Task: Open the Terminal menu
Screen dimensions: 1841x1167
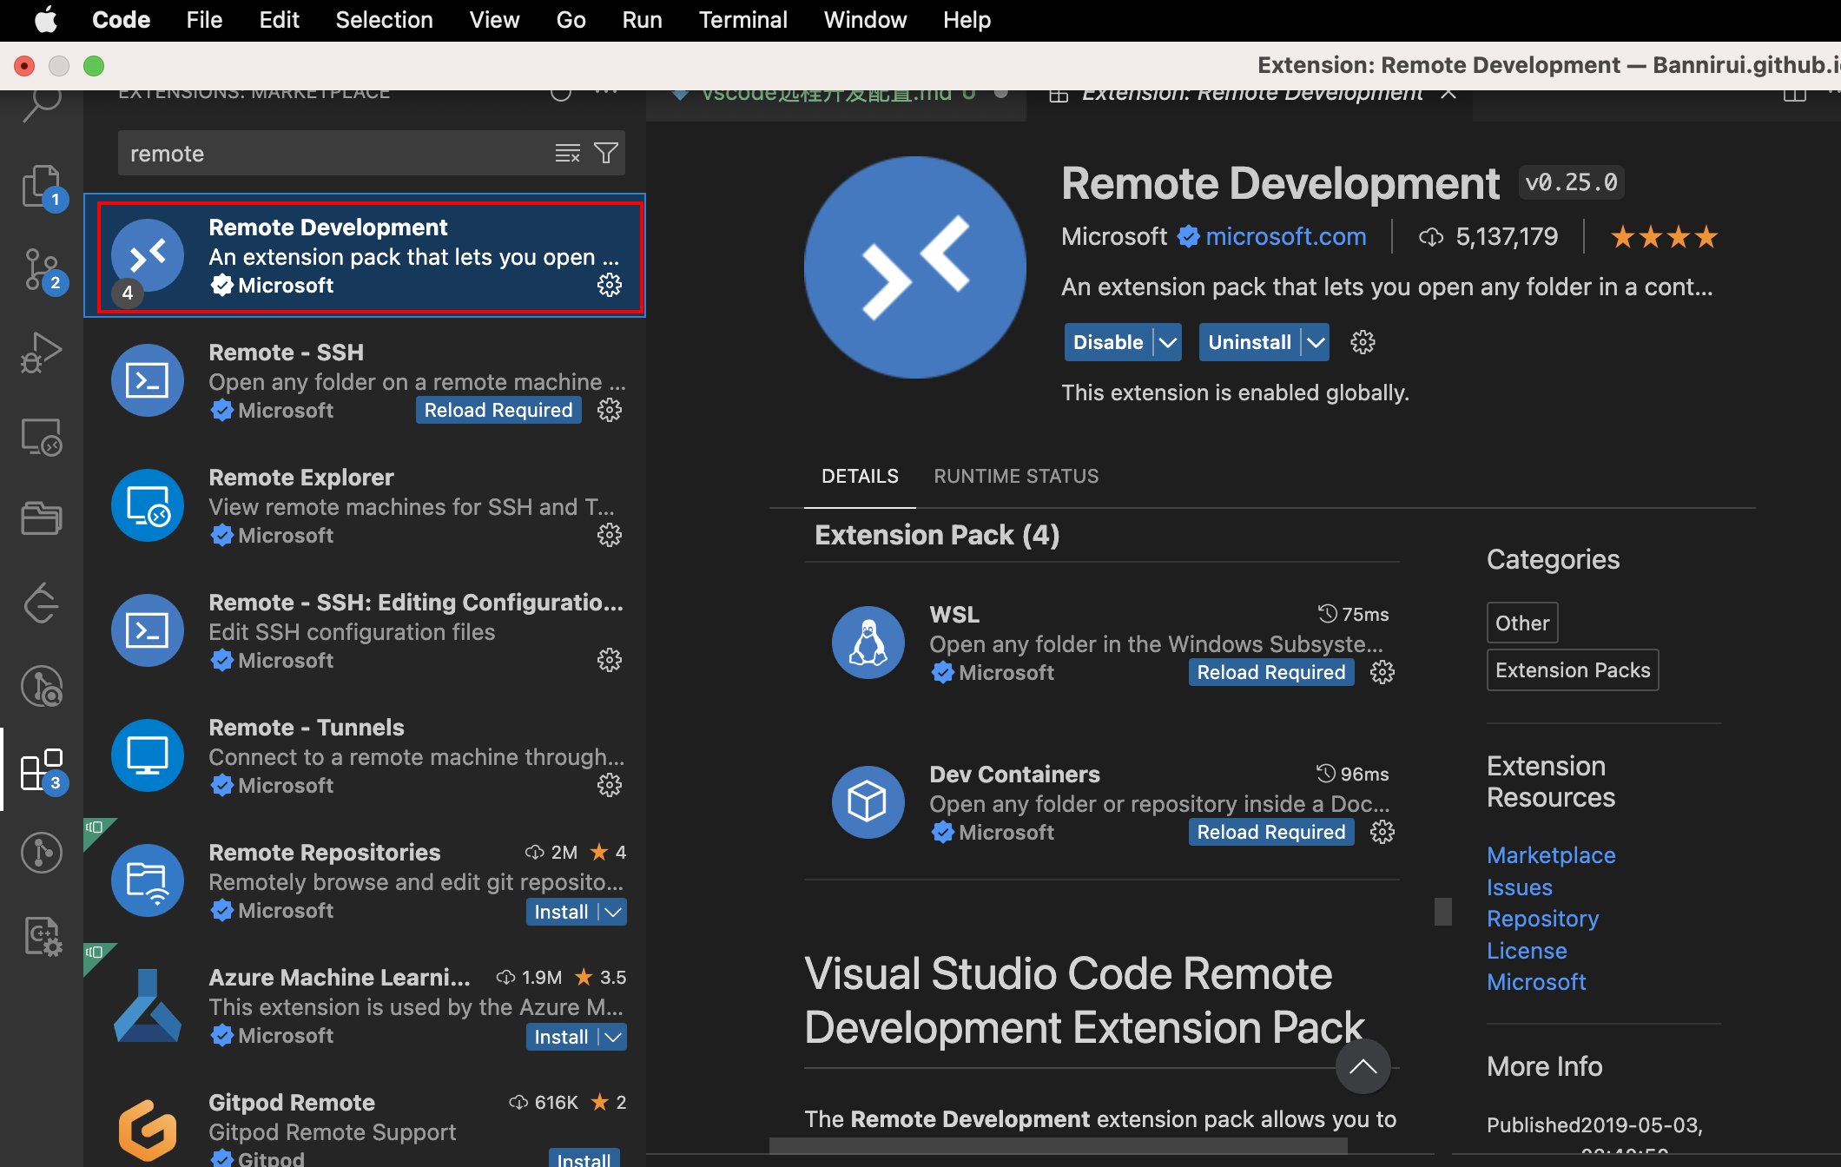Action: tap(742, 19)
